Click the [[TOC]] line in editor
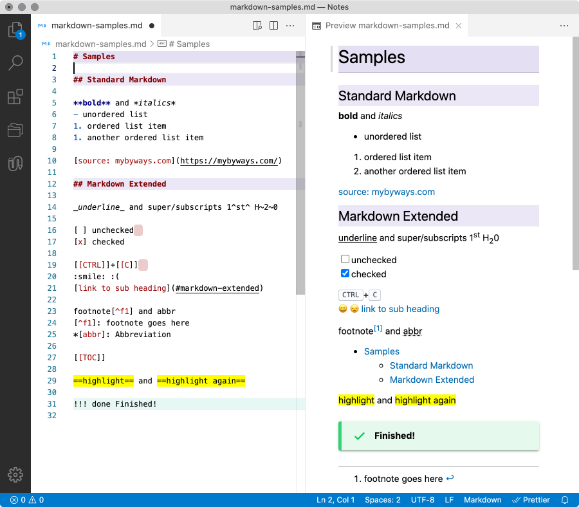This screenshot has width=579, height=507. point(89,358)
